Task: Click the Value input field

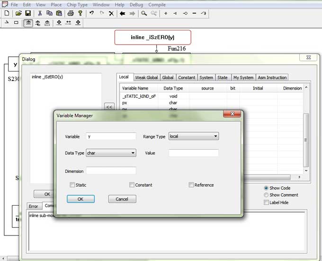Action: click(x=194, y=153)
